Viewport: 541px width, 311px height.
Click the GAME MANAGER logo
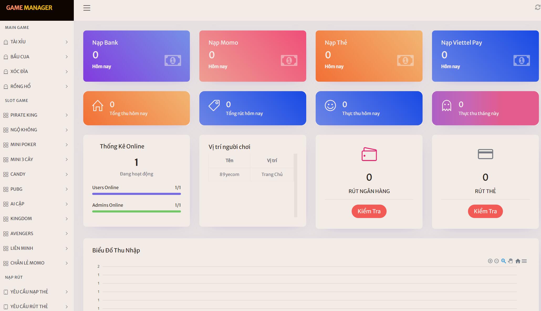click(x=29, y=8)
